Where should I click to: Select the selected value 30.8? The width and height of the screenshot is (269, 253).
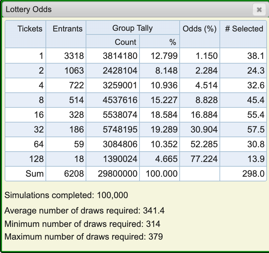(256, 144)
